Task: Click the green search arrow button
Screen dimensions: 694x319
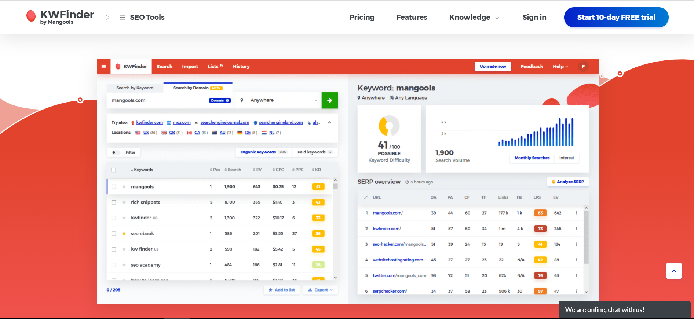Action: tap(329, 100)
